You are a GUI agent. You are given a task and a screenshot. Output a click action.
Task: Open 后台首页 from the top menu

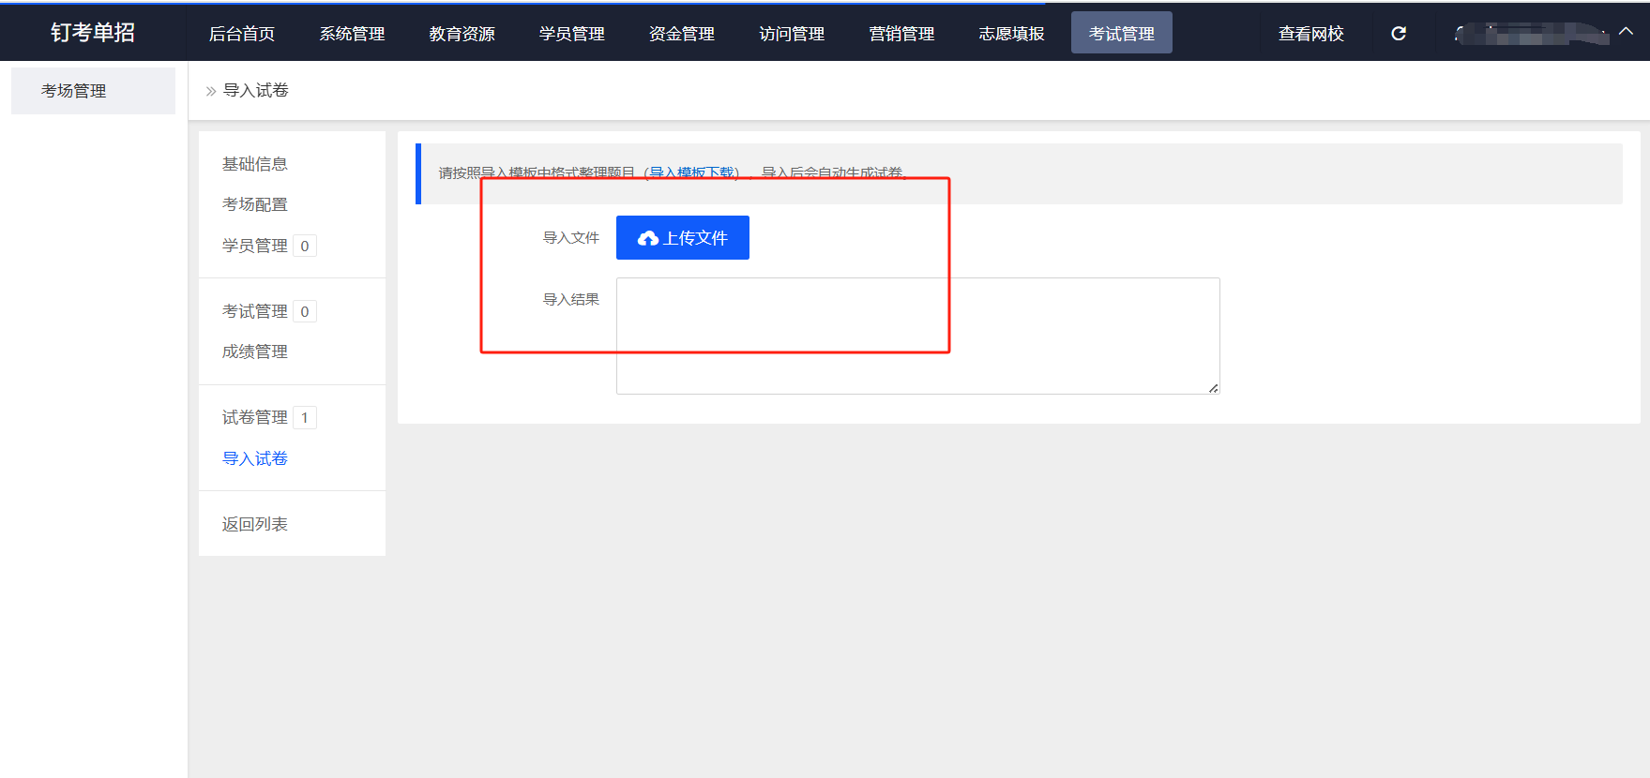(242, 34)
